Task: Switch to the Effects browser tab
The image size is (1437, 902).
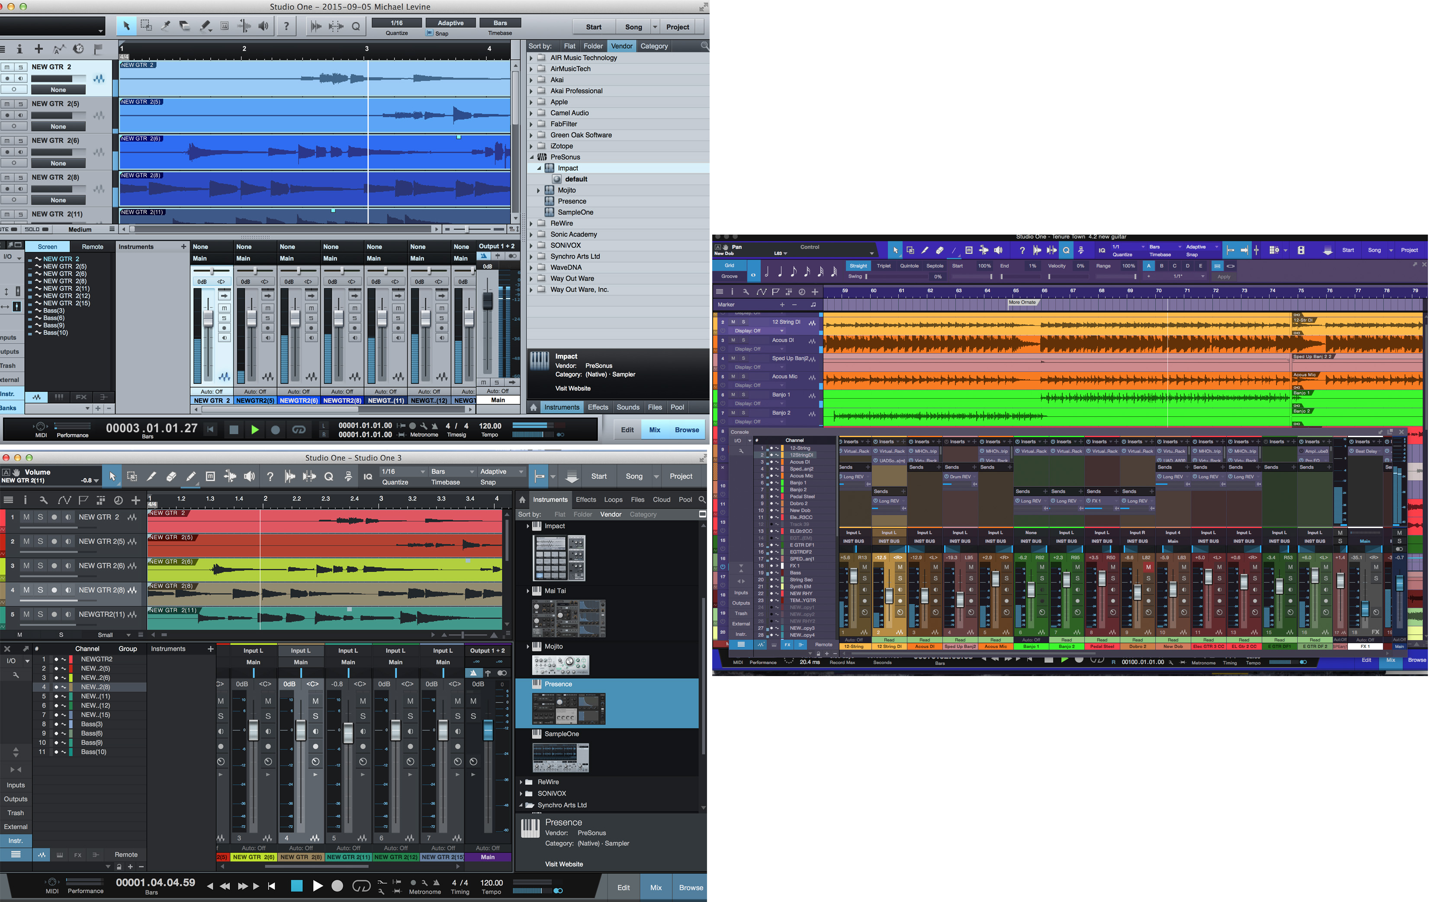Action: 585,500
